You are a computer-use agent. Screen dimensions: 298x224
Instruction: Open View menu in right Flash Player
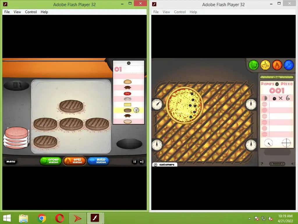click(x=166, y=12)
